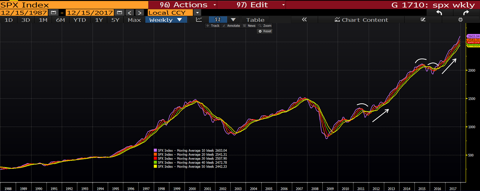Switch to line chart type icon
This screenshot has height=191, width=480.
click(199, 20)
